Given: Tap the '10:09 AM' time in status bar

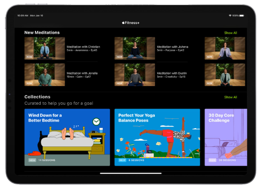Looking at the screenshot, I should tap(23, 15).
